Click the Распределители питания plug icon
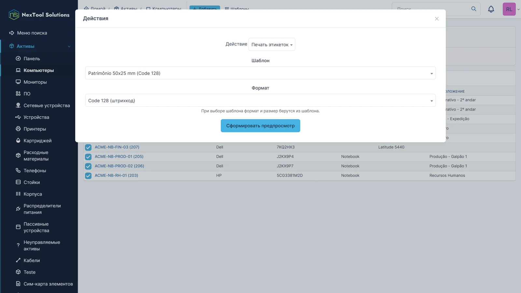The height and width of the screenshot is (293, 521). tap(18, 209)
